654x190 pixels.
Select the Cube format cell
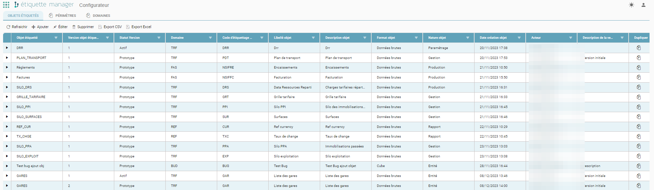[x=397, y=166]
